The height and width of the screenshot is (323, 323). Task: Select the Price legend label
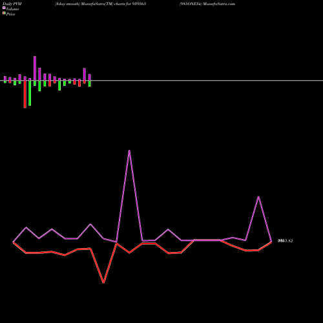point(10,14)
